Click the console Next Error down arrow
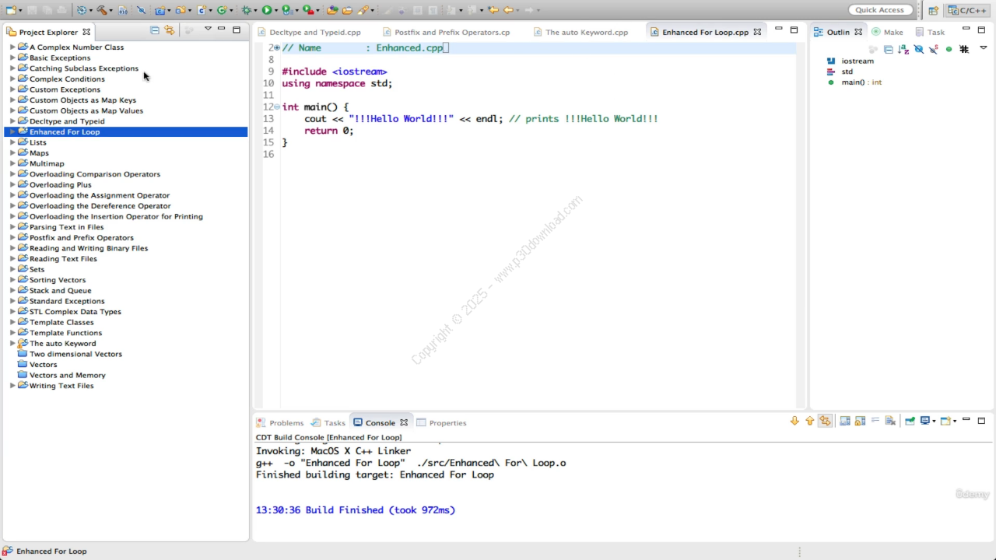The width and height of the screenshot is (996, 560). (x=794, y=421)
